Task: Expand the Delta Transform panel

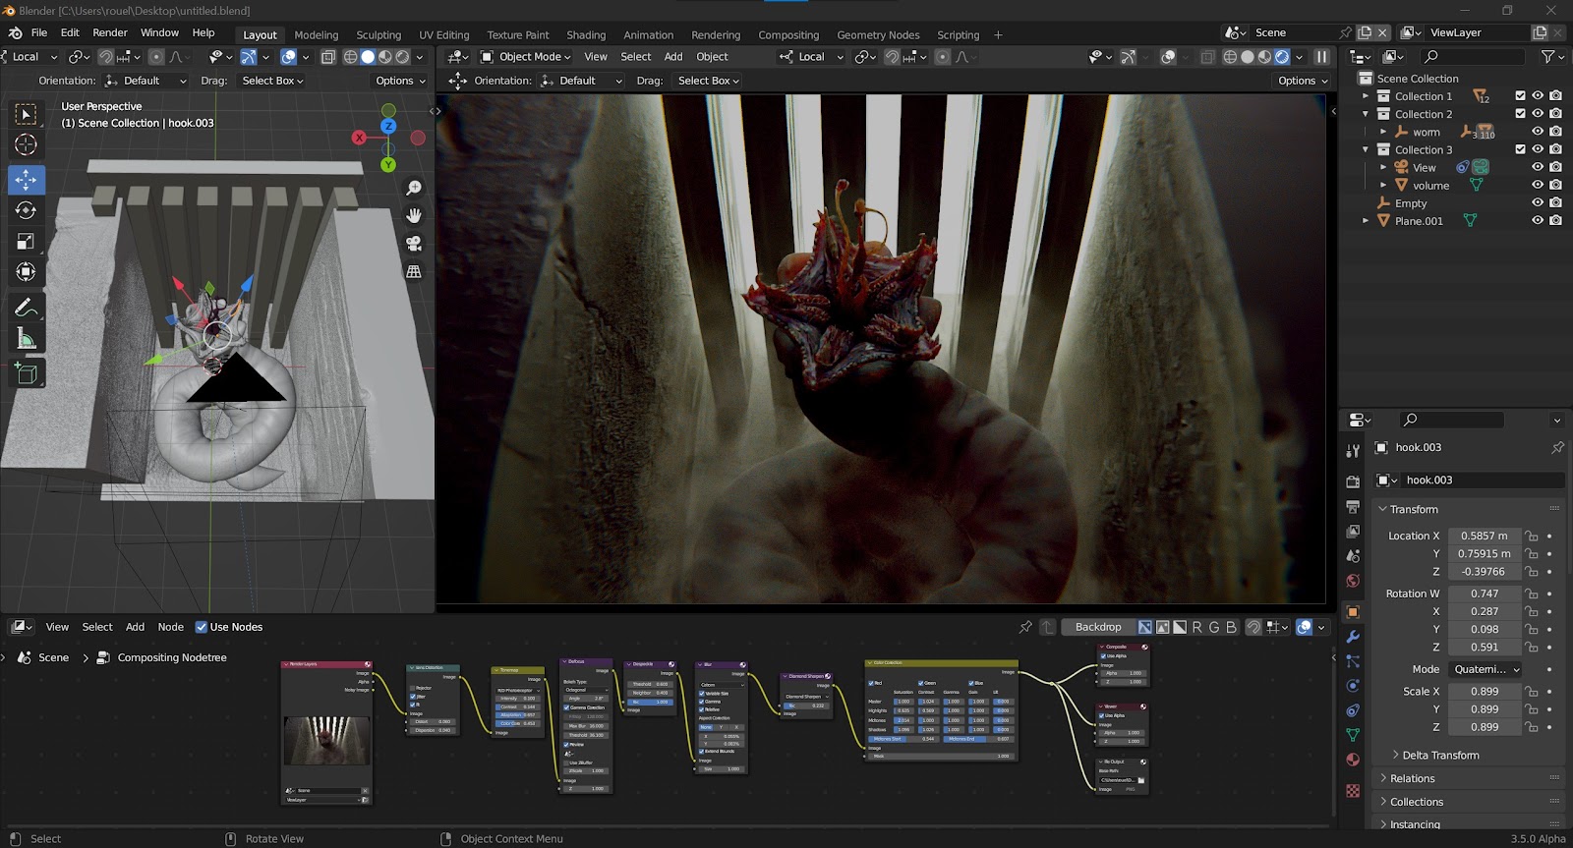Action: point(1440,755)
